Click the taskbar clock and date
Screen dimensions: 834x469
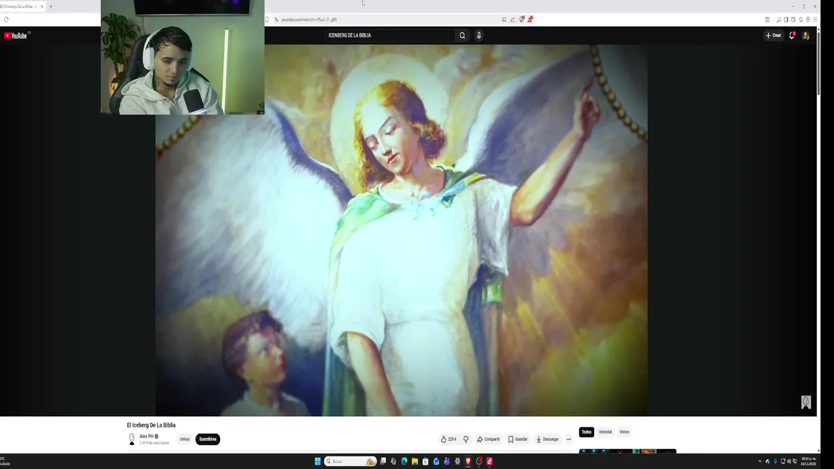tap(809, 461)
